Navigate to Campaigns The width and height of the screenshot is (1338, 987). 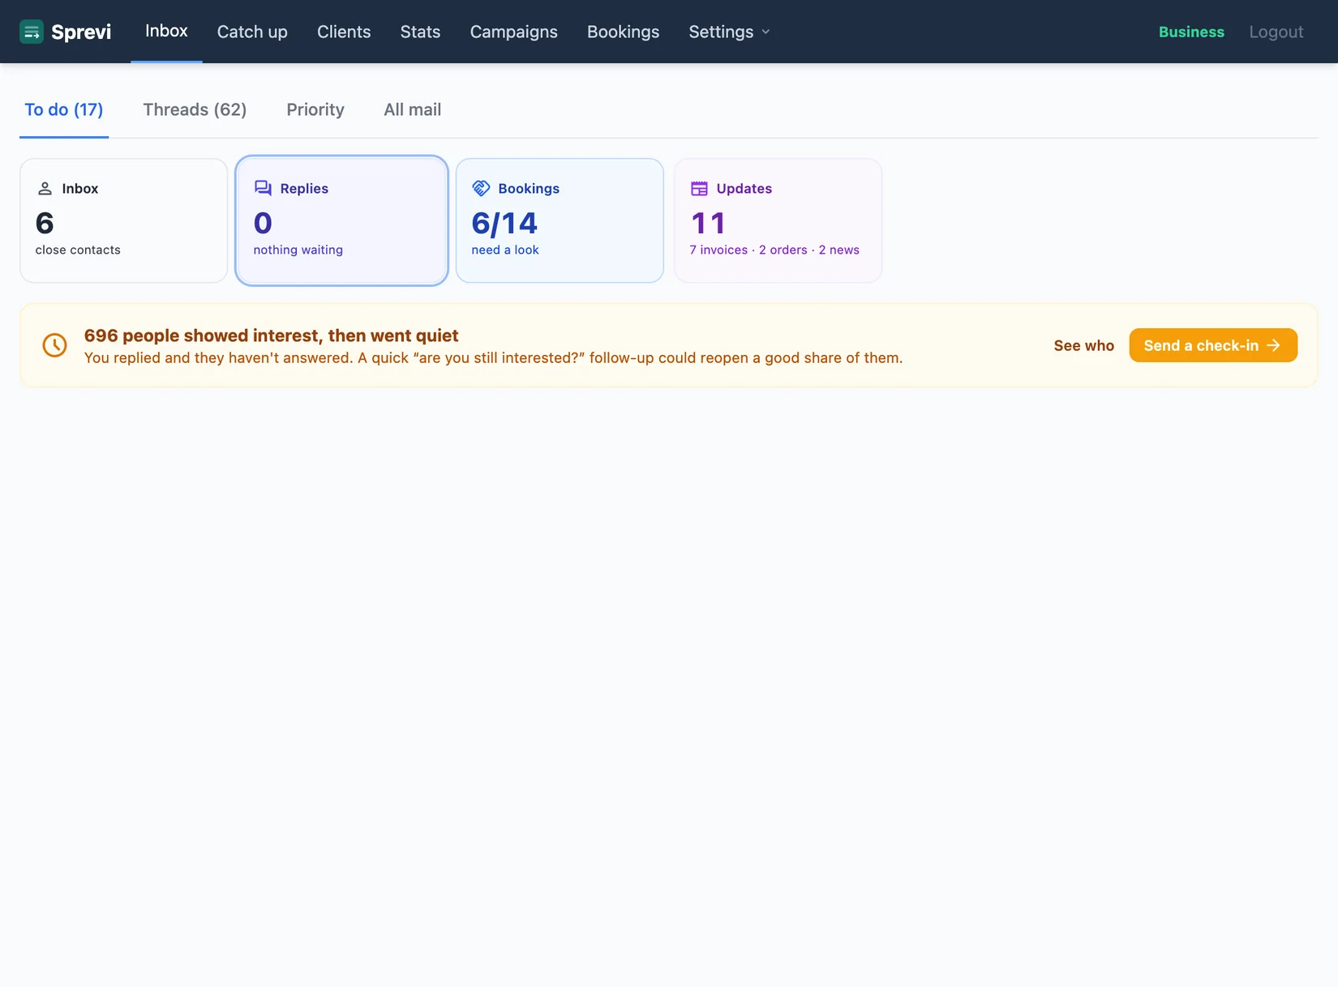click(x=514, y=32)
